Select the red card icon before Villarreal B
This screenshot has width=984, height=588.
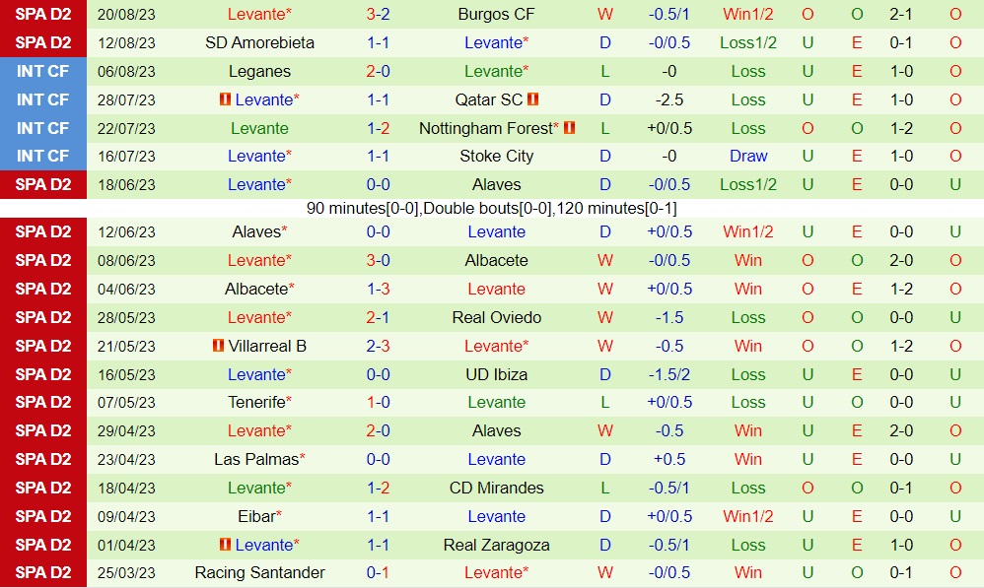click(218, 346)
